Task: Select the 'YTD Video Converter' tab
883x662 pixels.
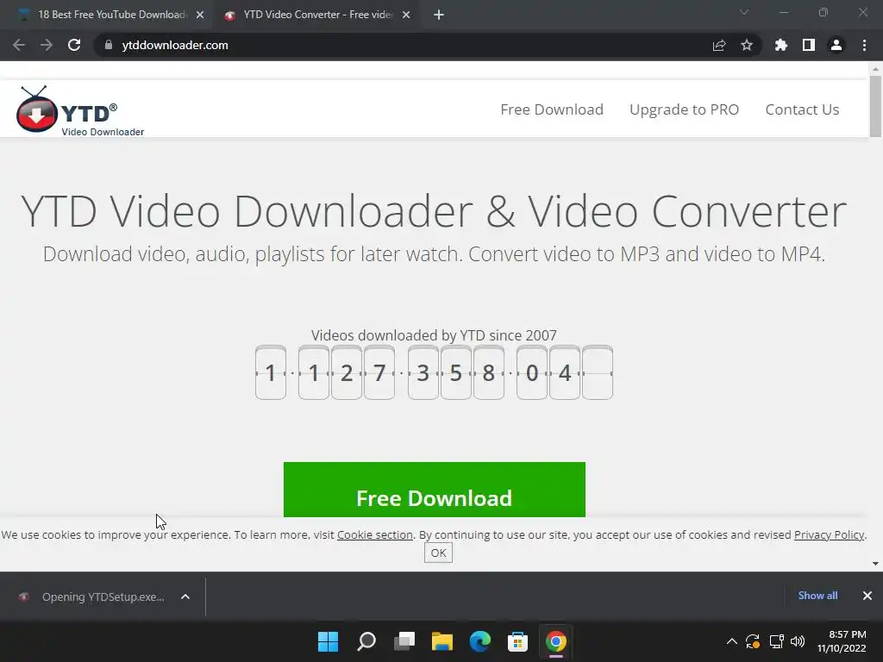Action: coord(316,15)
